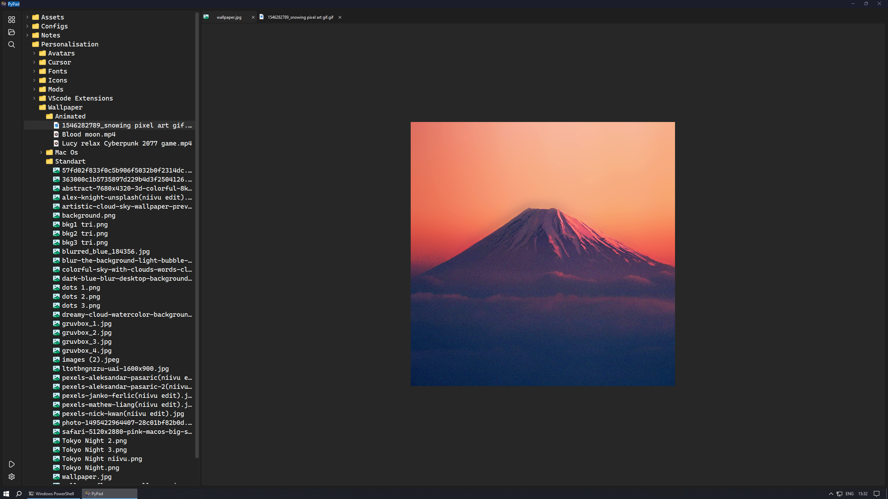Switch to the snowing pixel art gif tab

click(300, 17)
